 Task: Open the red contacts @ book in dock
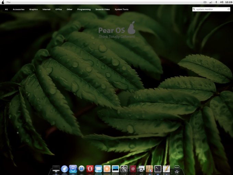(133, 169)
